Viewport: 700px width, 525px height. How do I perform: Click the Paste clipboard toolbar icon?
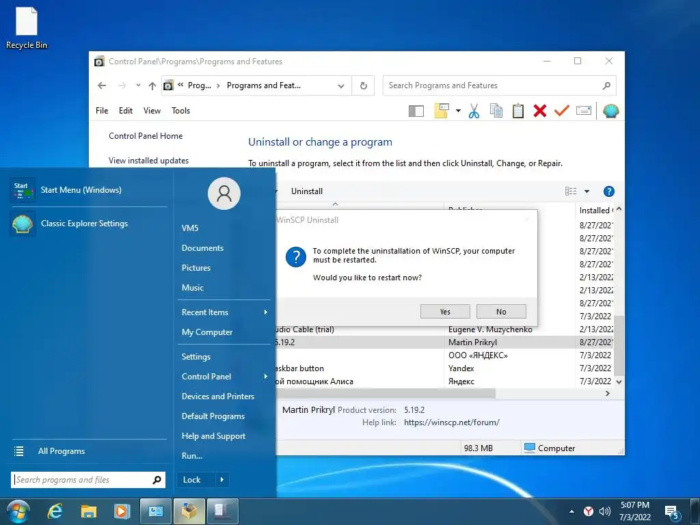[518, 111]
